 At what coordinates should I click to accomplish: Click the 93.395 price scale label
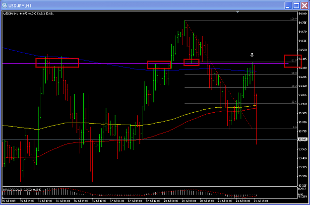click(303, 167)
